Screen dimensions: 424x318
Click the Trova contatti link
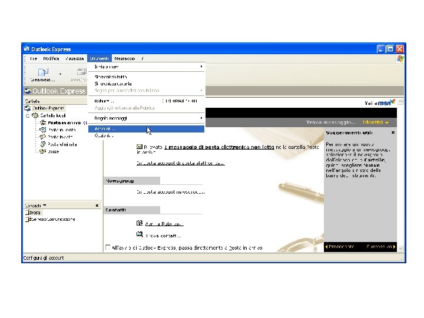(163, 236)
